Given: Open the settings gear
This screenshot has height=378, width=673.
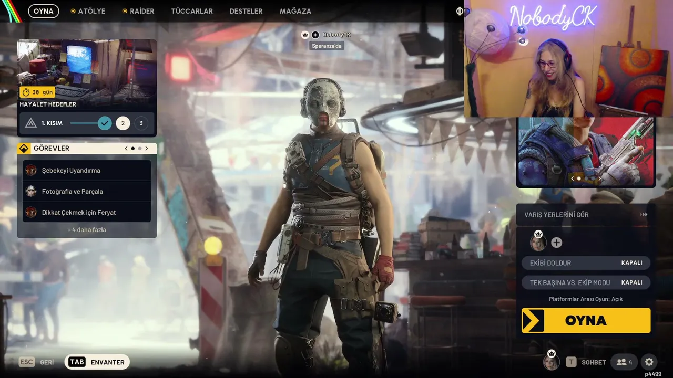Looking at the screenshot, I should click(x=649, y=362).
